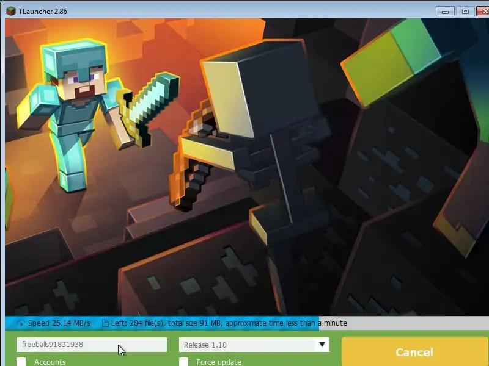Image resolution: width=489 pixels, height=366 pixels.
Task: Toggle the Accounts checkbox
Action: click(21, 362)
